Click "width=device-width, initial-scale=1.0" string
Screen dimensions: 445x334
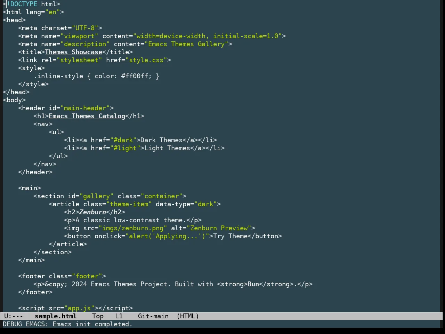click(x=208, y=36)
